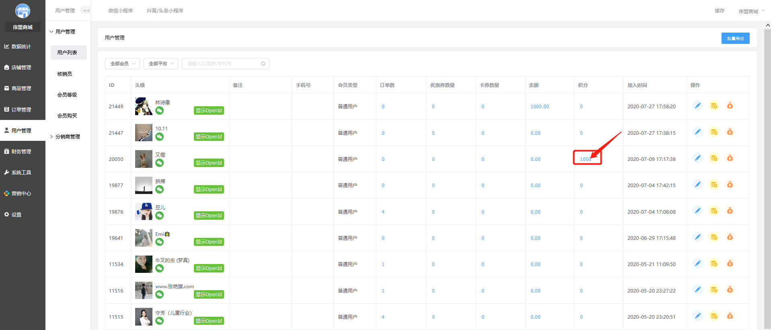771x330 pixels.
Task: Click order count 4 for 豆儿
Action: click(383, 212)
